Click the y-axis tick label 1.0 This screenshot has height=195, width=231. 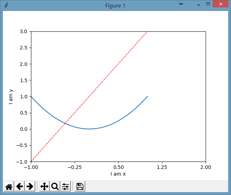click(x=24, y=97)
